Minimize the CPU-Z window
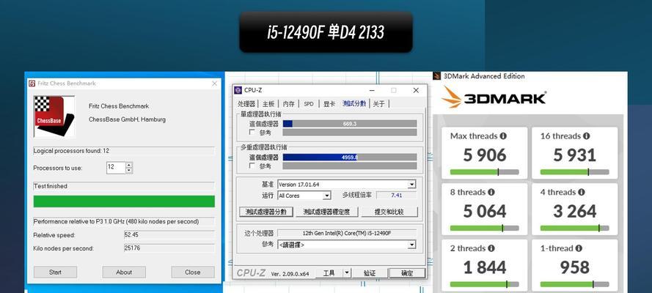Screen dimensions: 652x293 (372, 90)
